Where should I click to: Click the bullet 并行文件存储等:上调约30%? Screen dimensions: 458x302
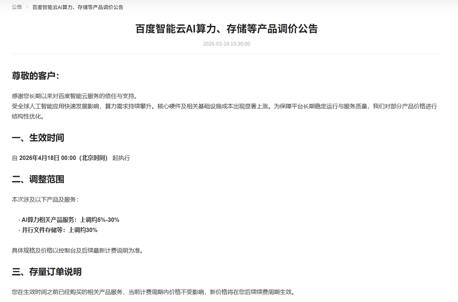point(58,230)
